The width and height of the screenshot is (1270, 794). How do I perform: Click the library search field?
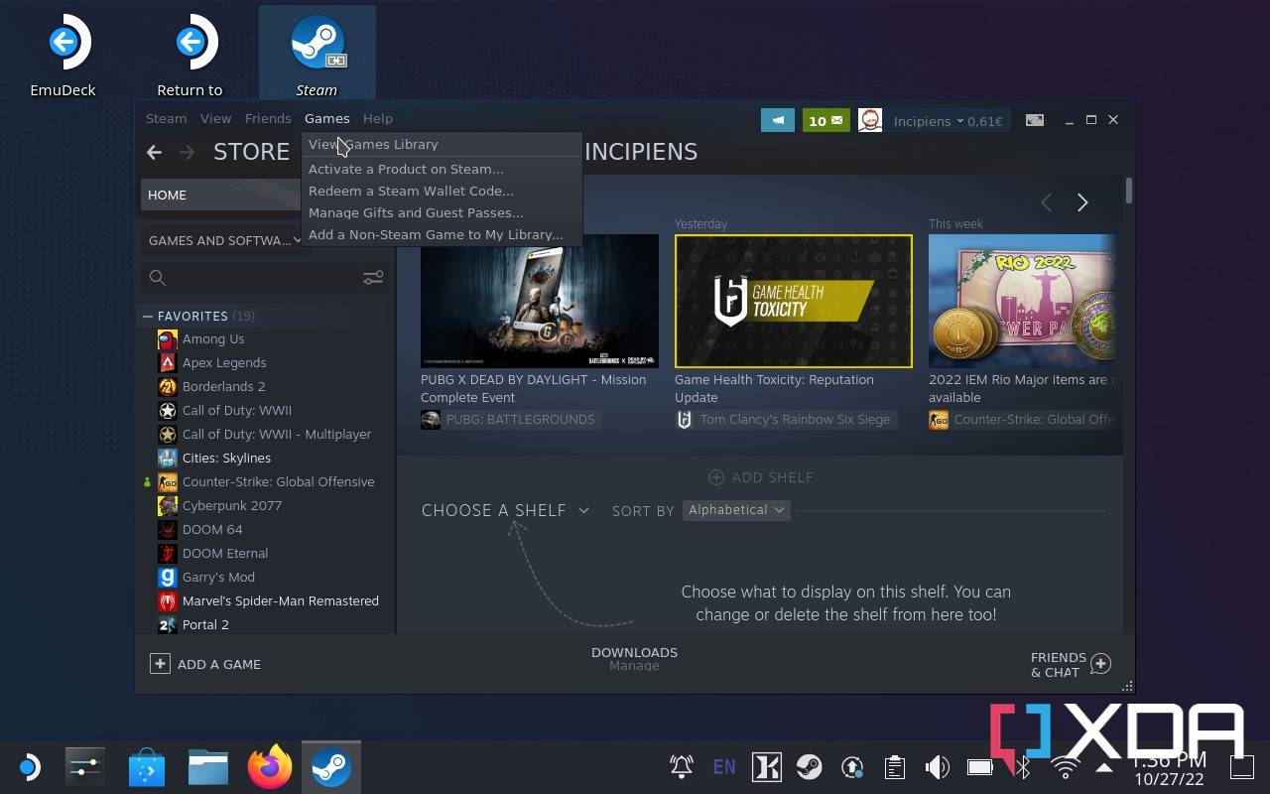pos(253,278)
